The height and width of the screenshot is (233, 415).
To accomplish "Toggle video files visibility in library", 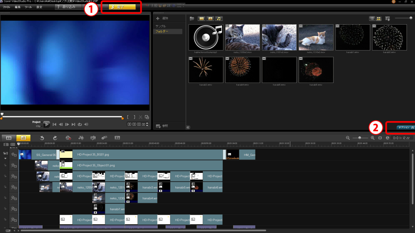I will coord(202,18).
